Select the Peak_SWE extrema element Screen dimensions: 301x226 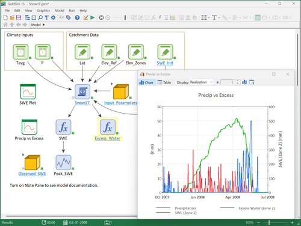pos(63,162)
